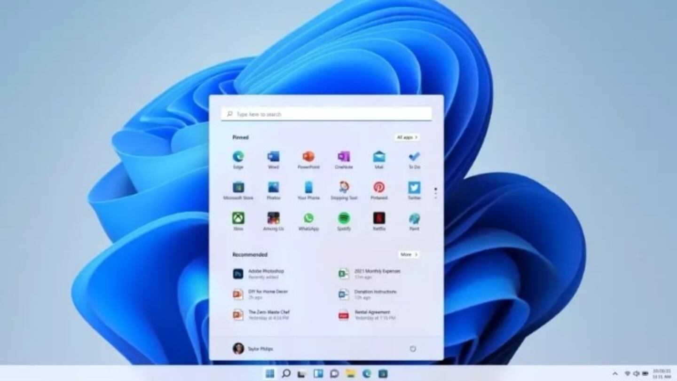This screenshot has width=677, height=381.
Task: Open recommended Adobe Photoshop entry
Action: 259,274
